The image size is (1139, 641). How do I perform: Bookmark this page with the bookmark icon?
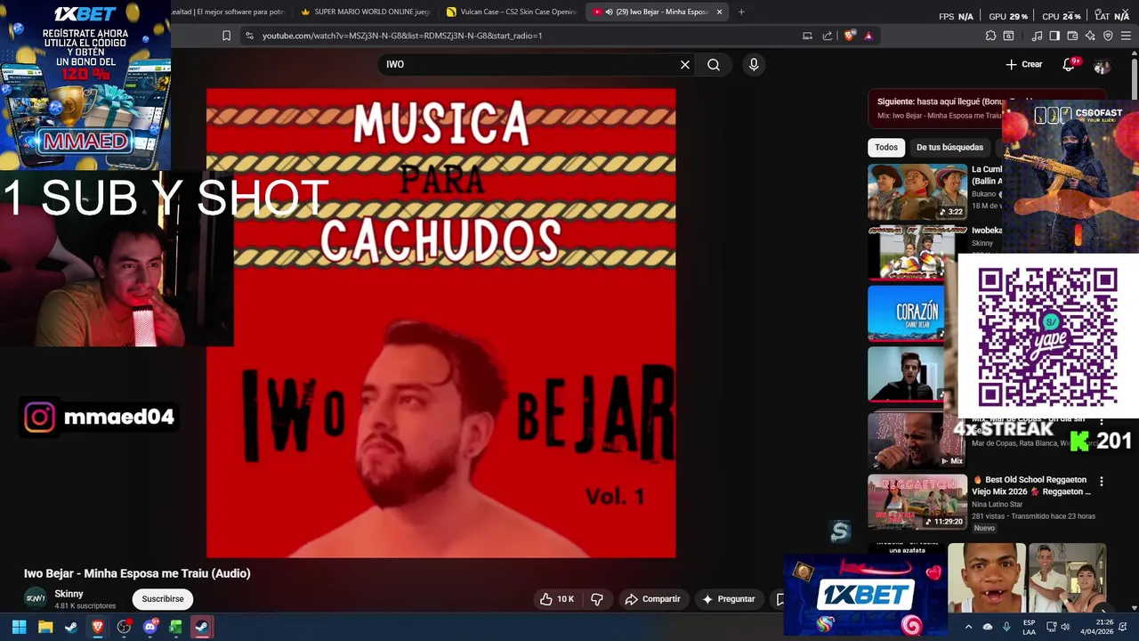(226, 36)
